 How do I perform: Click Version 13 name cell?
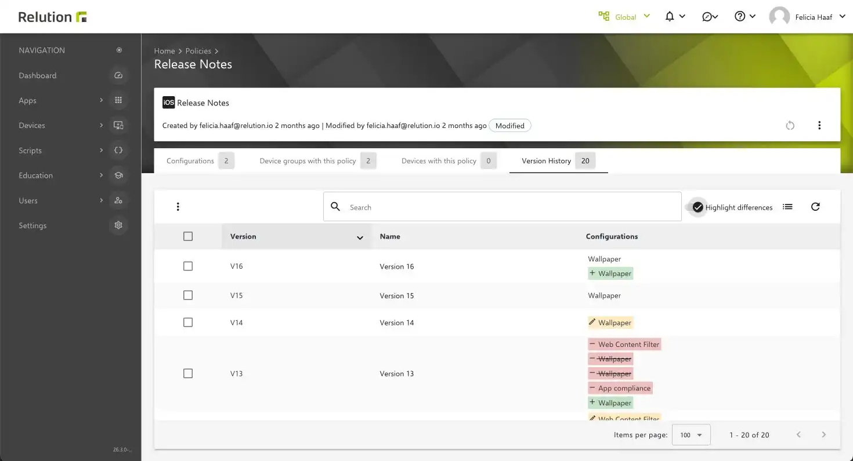tap(397, 374)
